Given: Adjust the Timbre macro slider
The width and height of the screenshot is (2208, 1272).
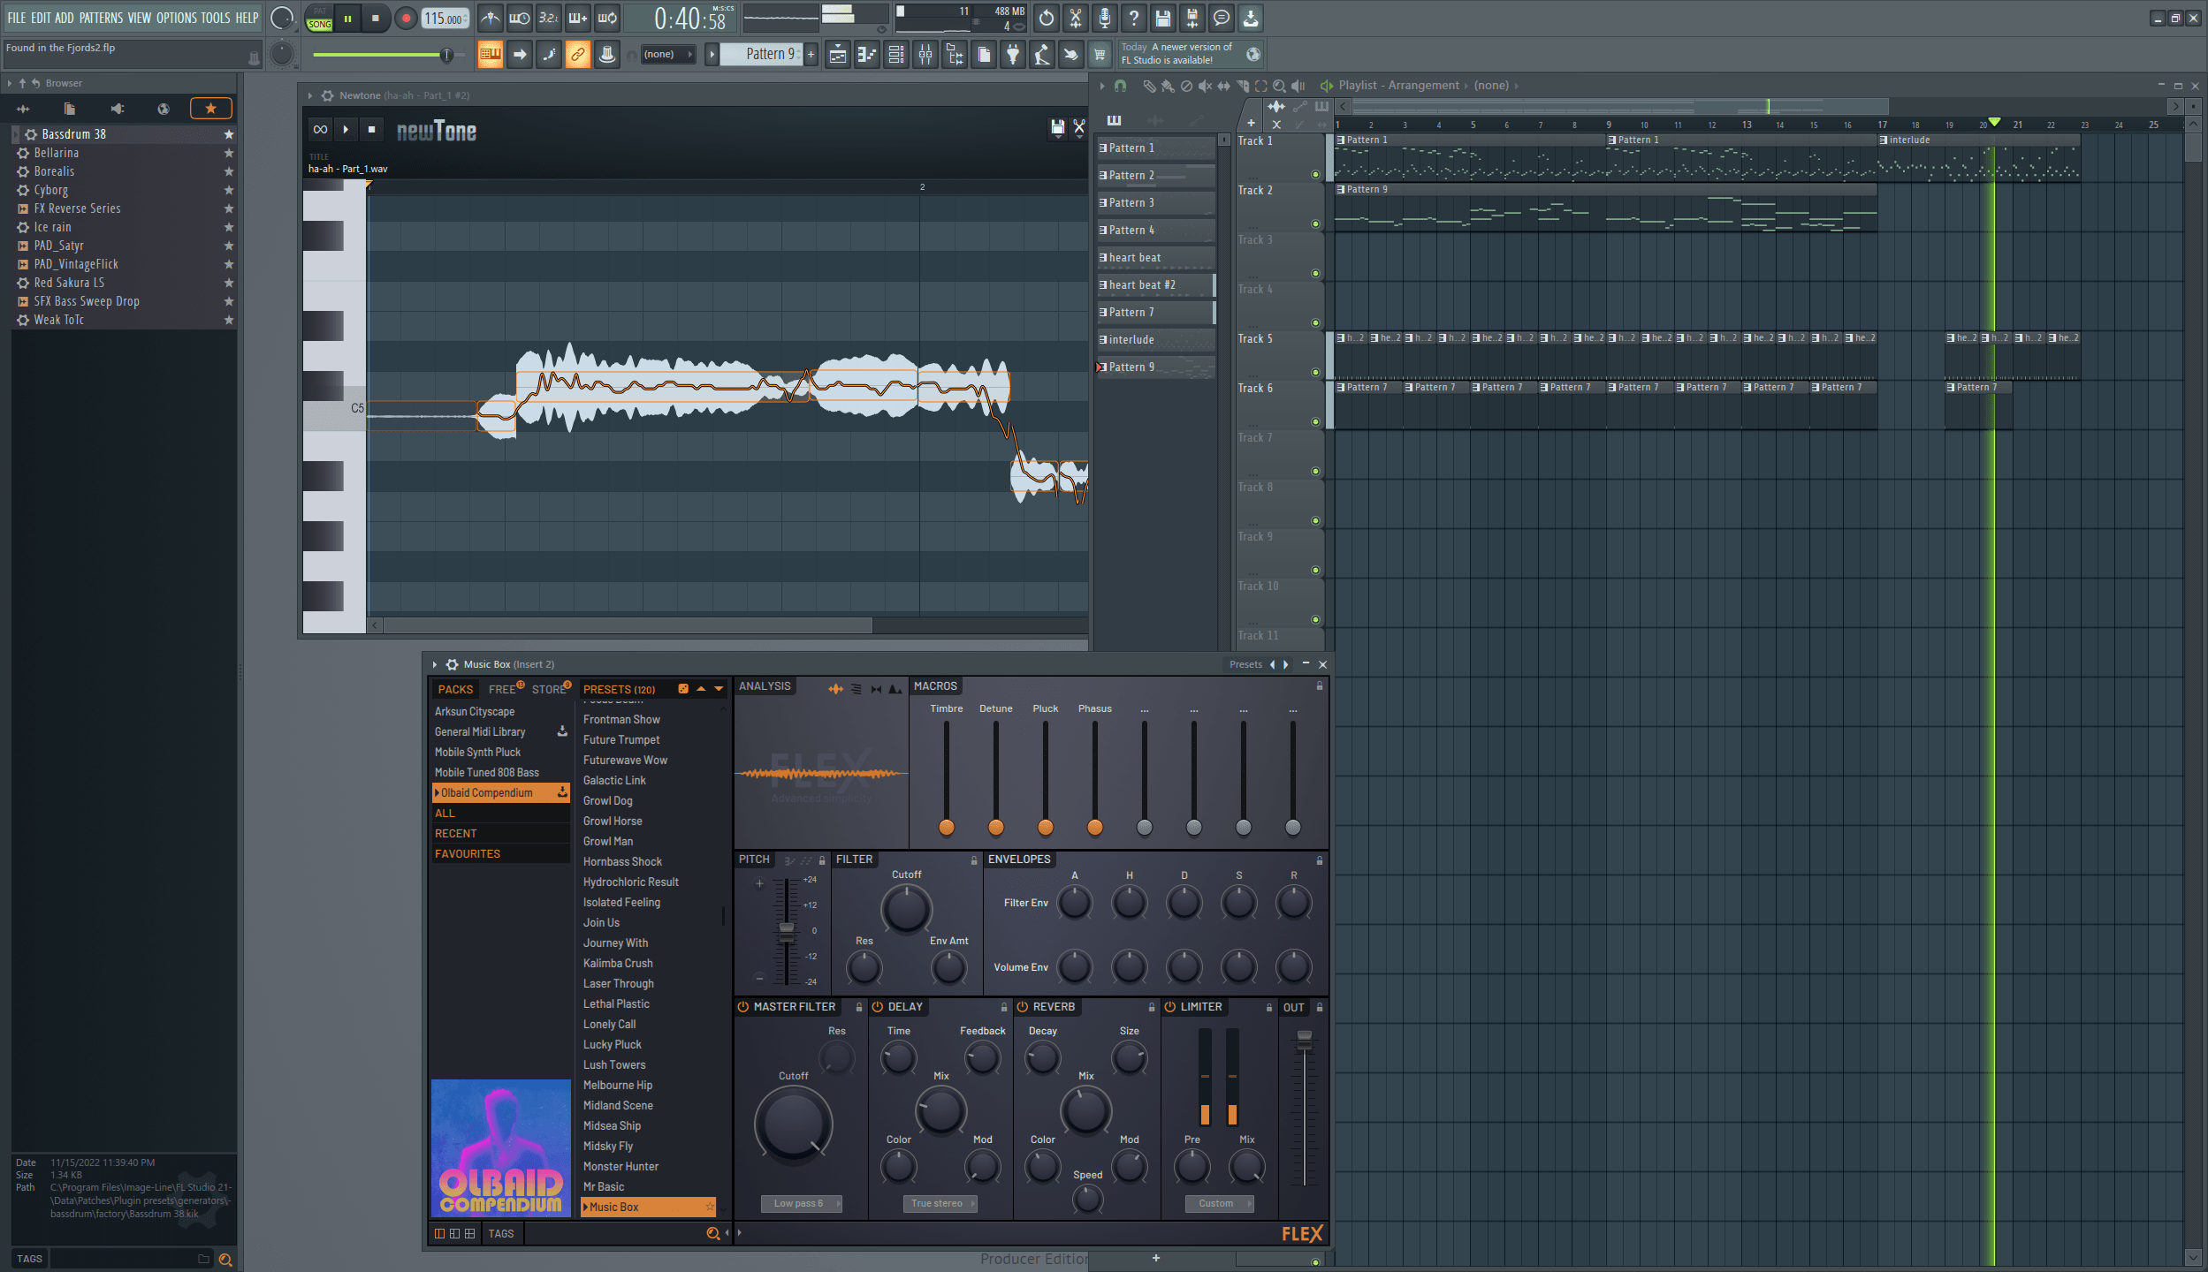Looking at the screenshot, I should pos(947,827).
